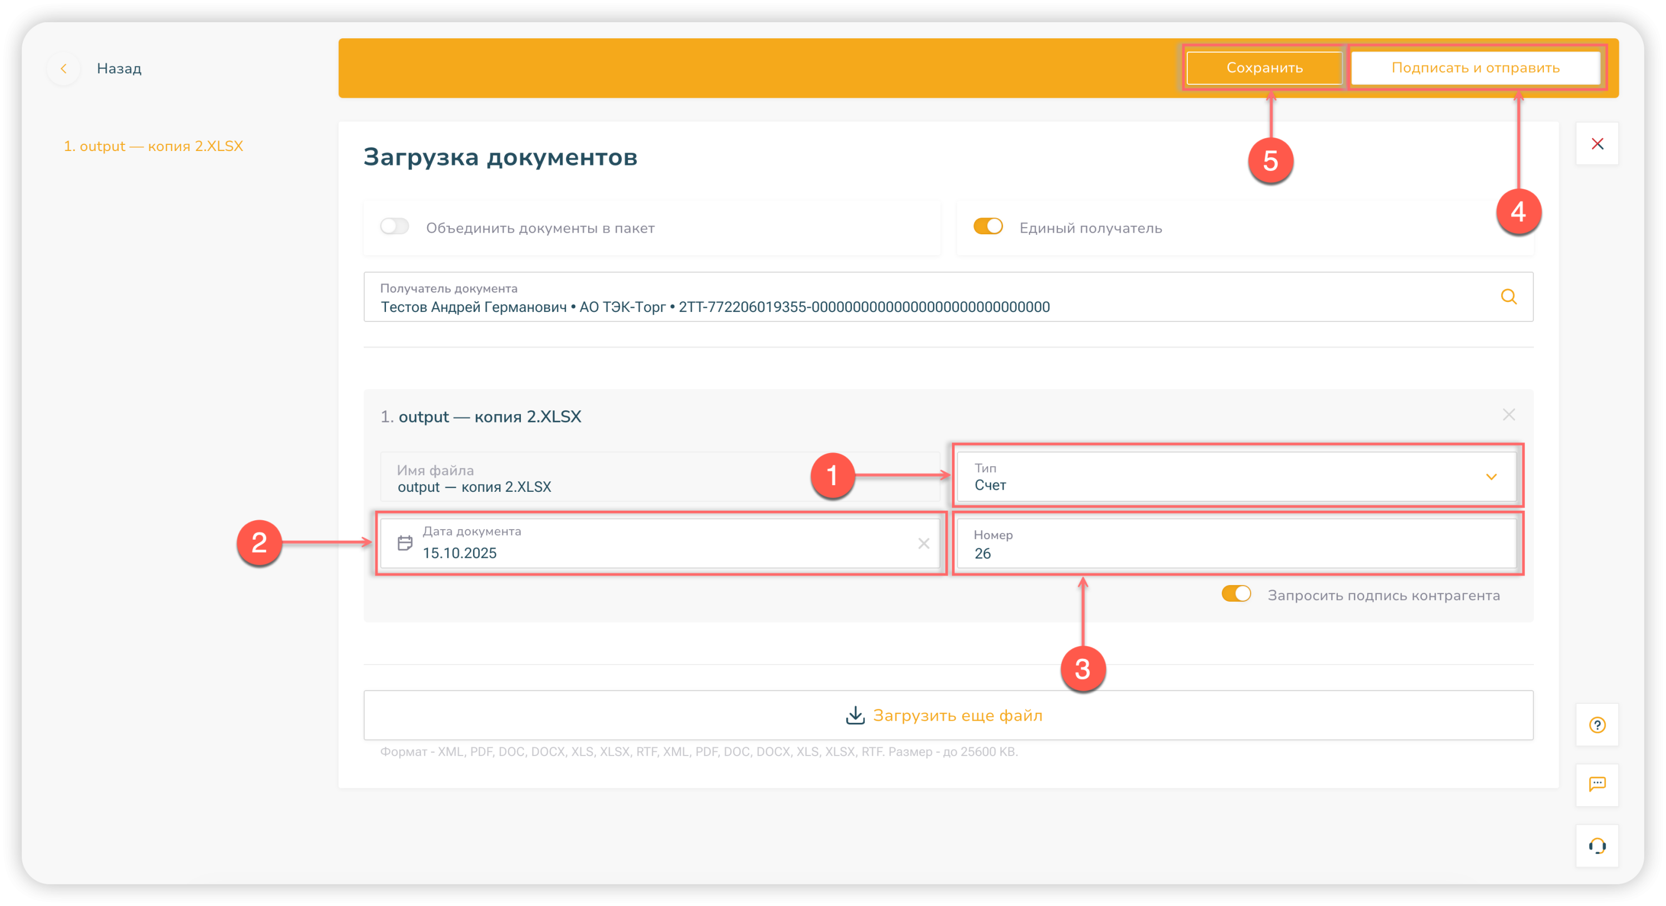Expand the Тип dropdown chevron
Screen dimensions: 1666x906
point(1491,477)
